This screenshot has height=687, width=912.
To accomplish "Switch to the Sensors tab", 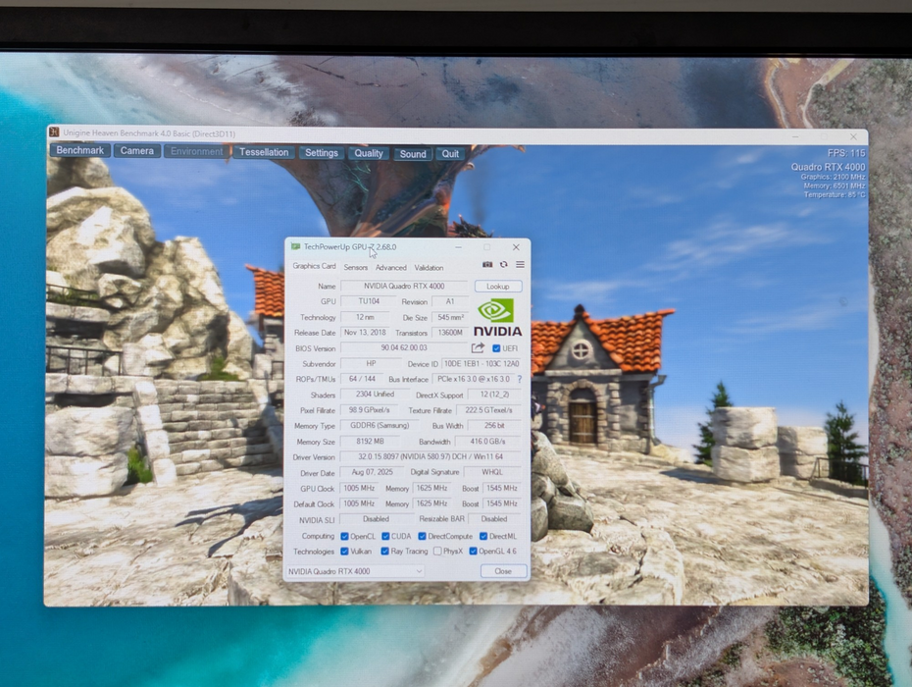I will [x=355, y=267].
